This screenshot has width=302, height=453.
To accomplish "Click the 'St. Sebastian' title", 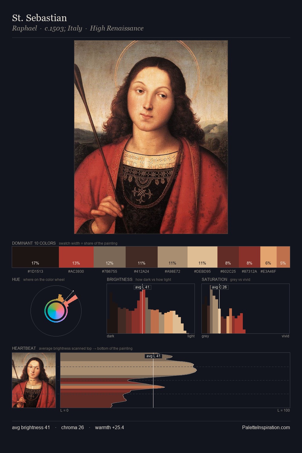I will click(x=40, y=18).
